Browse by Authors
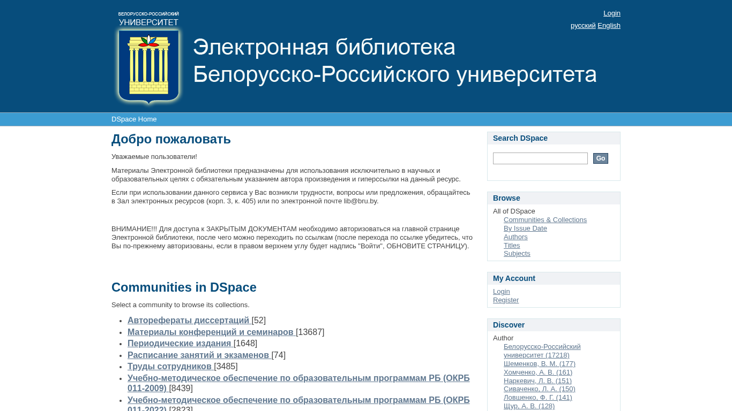 516,237
